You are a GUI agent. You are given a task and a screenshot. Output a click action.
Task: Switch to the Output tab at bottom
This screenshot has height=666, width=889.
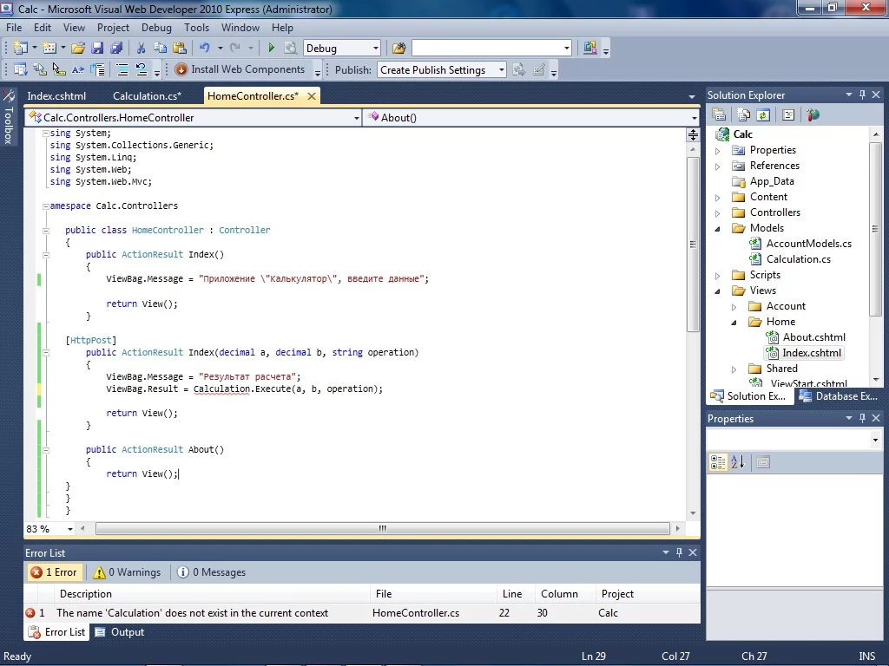point(120,632)
